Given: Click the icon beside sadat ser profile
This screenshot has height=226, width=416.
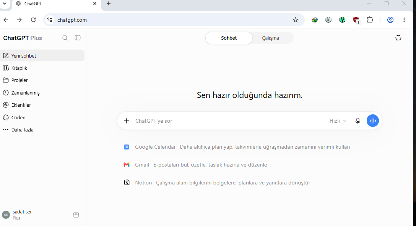Looking at the screenshot, I should [76, 215].
